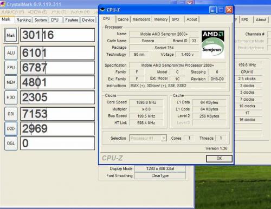Viewport: 271px width, 209px height.
Task: Click the OGL score value 0
Action: point(57,143)
